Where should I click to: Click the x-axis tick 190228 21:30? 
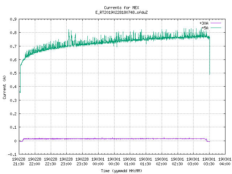[18, 162]
